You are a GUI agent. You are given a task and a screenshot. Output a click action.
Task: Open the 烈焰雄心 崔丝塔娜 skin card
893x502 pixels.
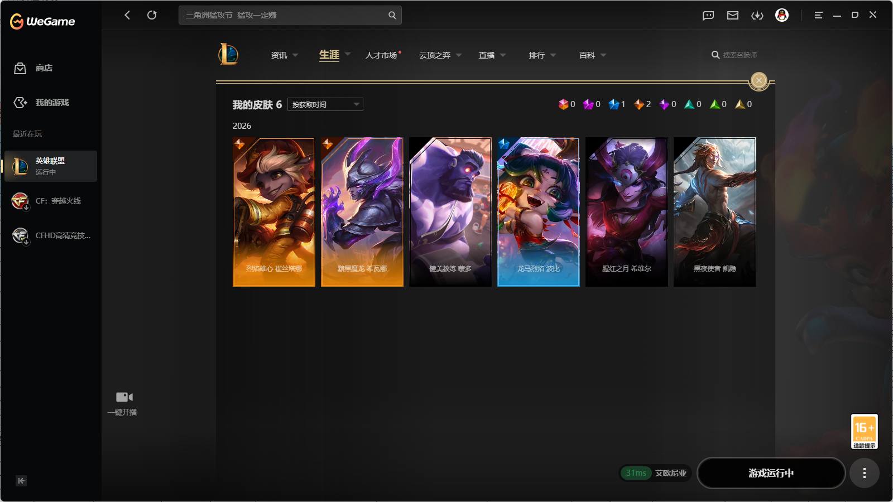[274, 213]
